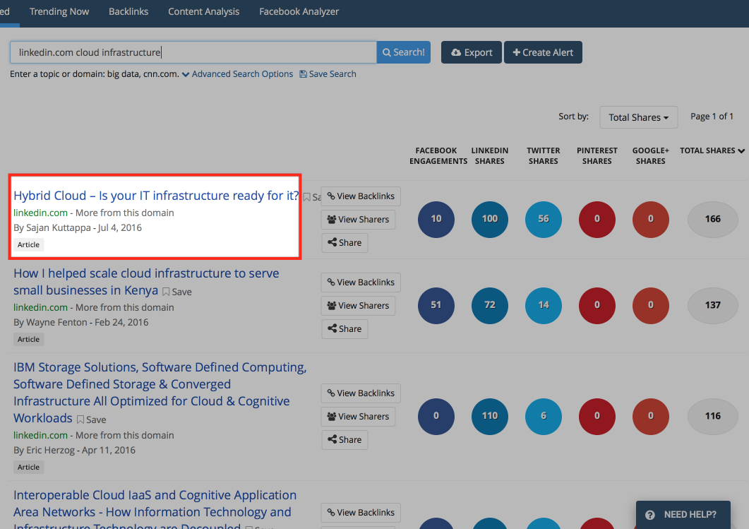View Backlinks for the Kenya article

(361, 283)
